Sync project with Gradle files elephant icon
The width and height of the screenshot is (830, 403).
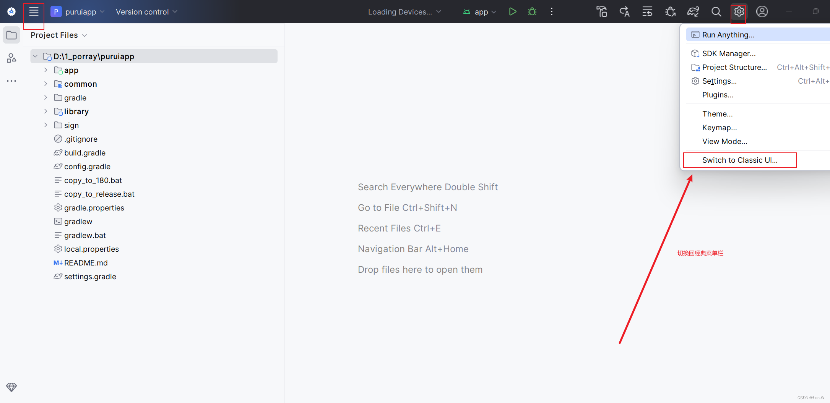pos(693,11)
